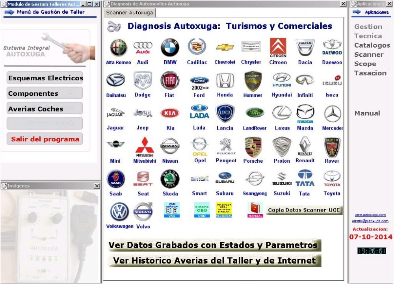Open Gestion in Aplicaciones panel
This screenshot has width=394, height=284.
click(x=368, y=27)
